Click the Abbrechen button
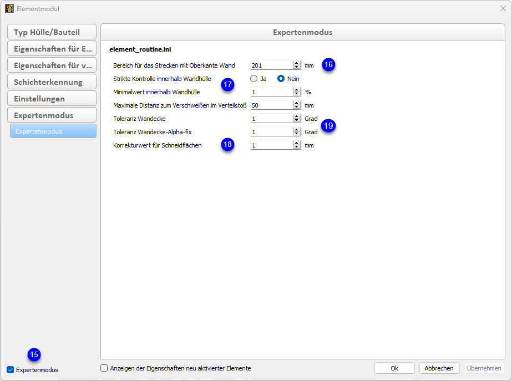This screenshot has height=381, width=512. (x=439, y=368)
